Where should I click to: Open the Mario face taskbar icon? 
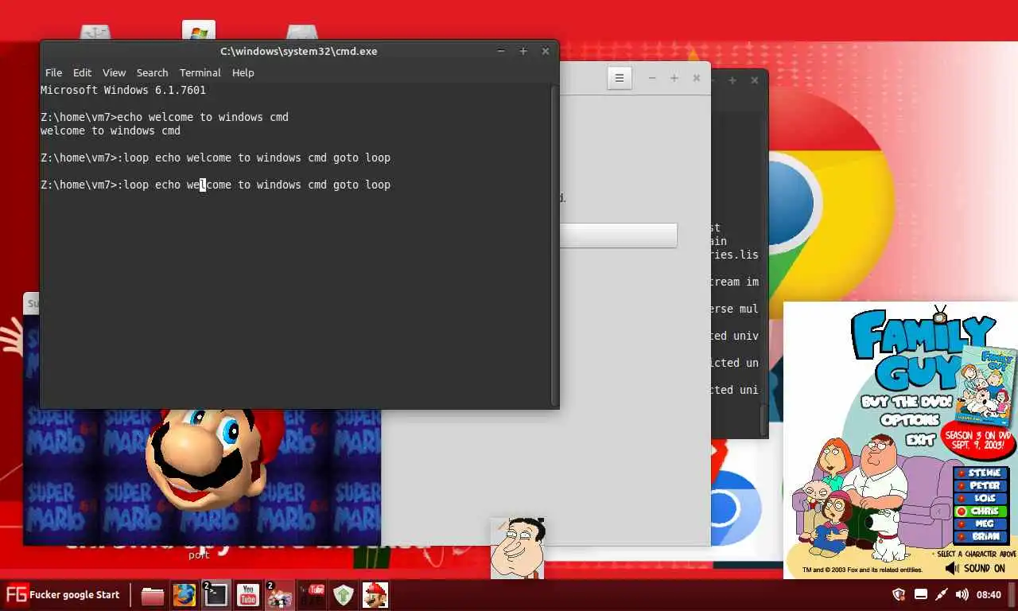point(375,595)
